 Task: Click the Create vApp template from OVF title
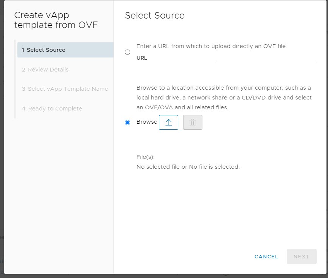56,20
